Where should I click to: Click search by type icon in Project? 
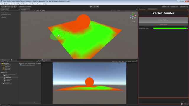[35, 62]
